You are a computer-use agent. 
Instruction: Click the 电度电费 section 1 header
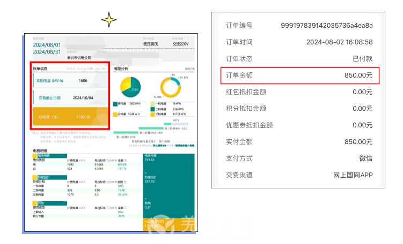coord(50,156)
